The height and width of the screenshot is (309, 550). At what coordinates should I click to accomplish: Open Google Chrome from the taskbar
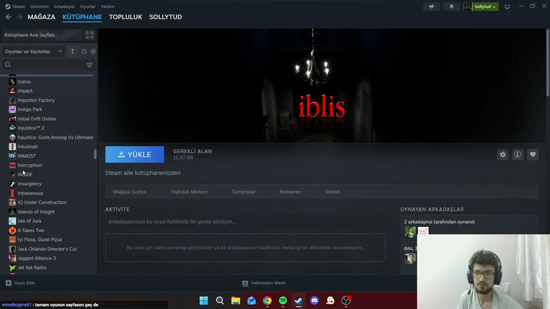(x=267, y=300)
